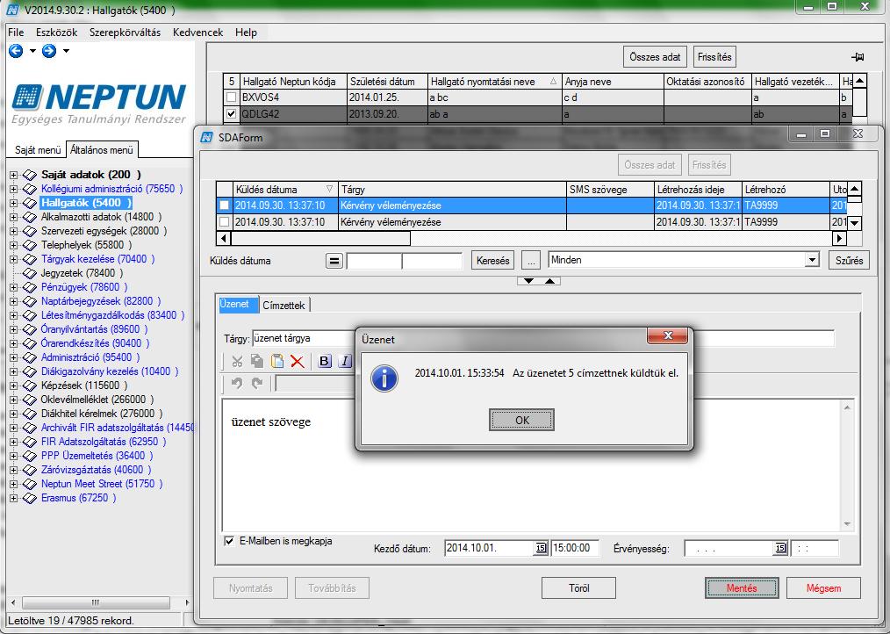Click the Redo arrow icon
Screen dimensions: 890x634
click(x=257, y=383)
